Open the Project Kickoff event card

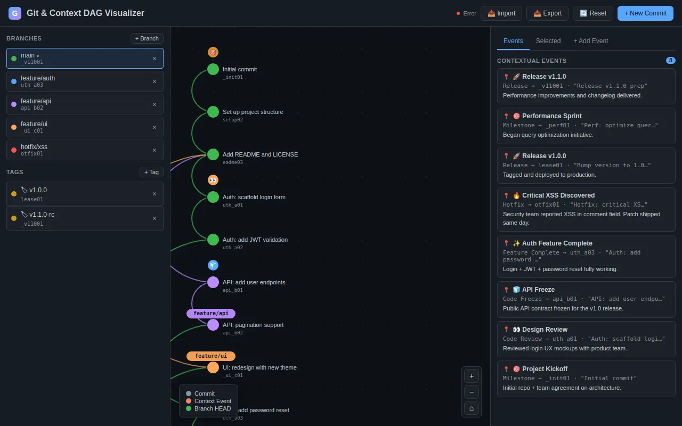(x=586, y=379)
